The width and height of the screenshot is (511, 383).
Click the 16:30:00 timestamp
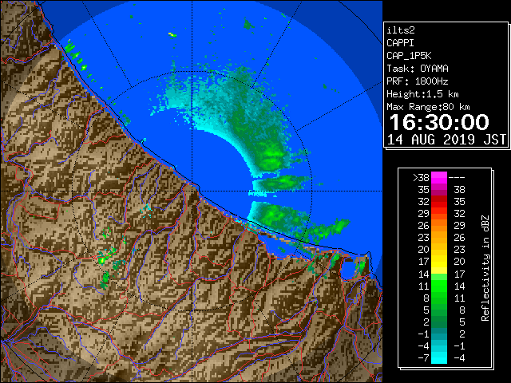439,122
